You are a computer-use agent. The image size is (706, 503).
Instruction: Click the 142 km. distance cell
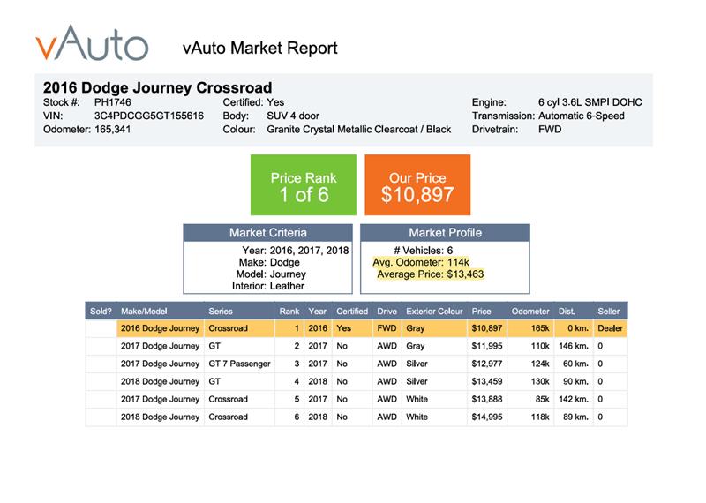click(574, 399)
